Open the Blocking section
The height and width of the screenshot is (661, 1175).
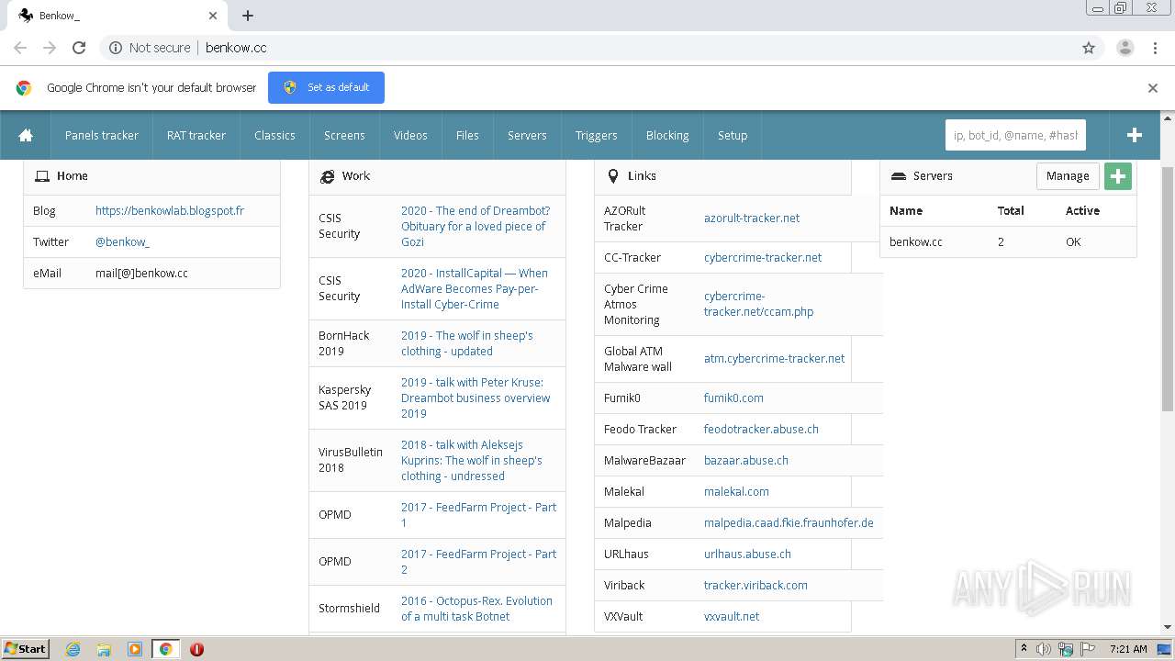click(x=667, y=135)
